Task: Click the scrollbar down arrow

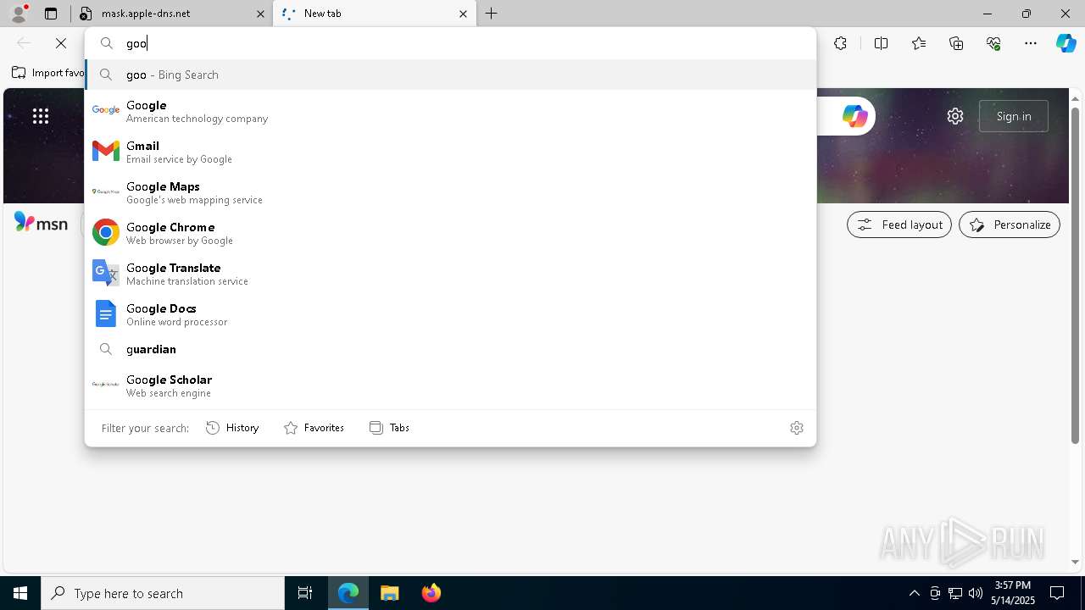Action: coord(1076,562)
